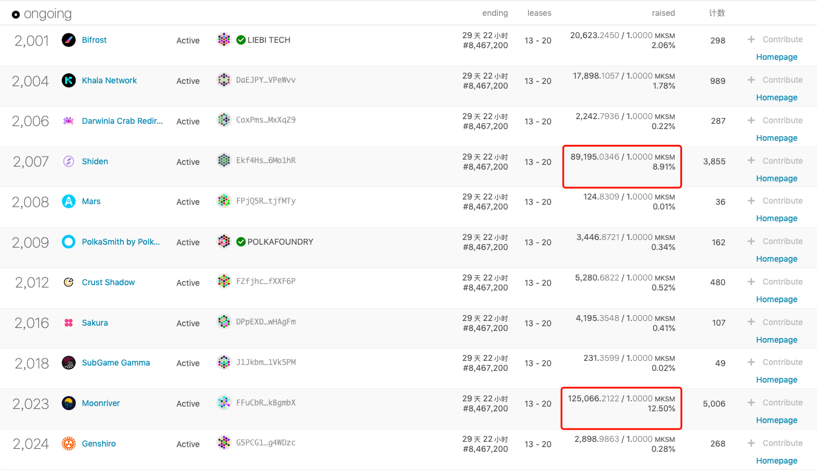Open Homepage link in Sakura row
This screenshot has width=817, height=470.
(x=777, y=340)
